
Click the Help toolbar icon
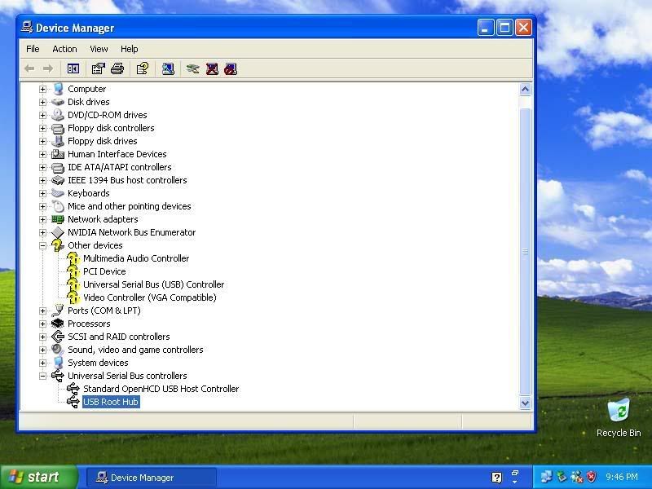point(143,69)
